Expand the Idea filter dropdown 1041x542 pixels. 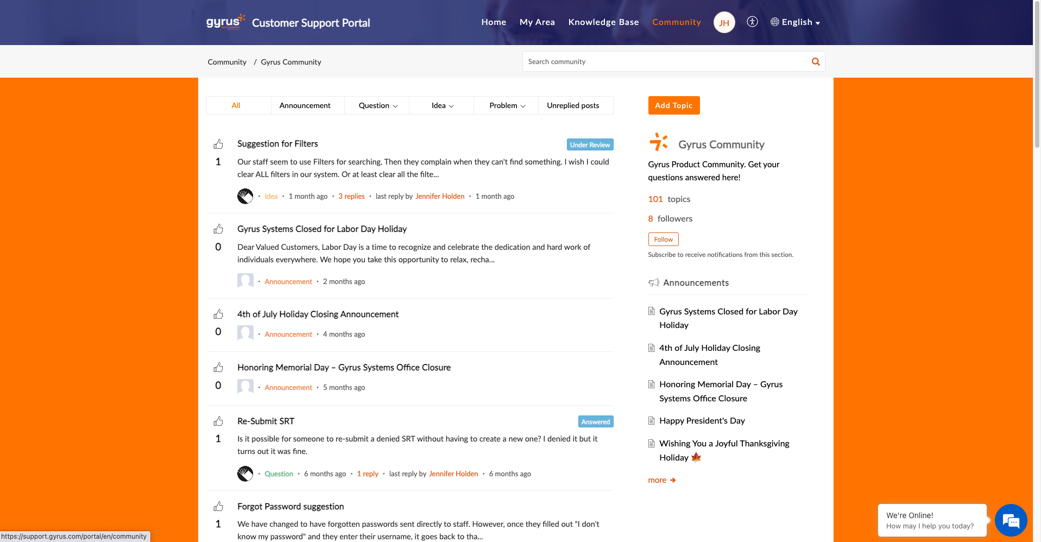[442, 106]
